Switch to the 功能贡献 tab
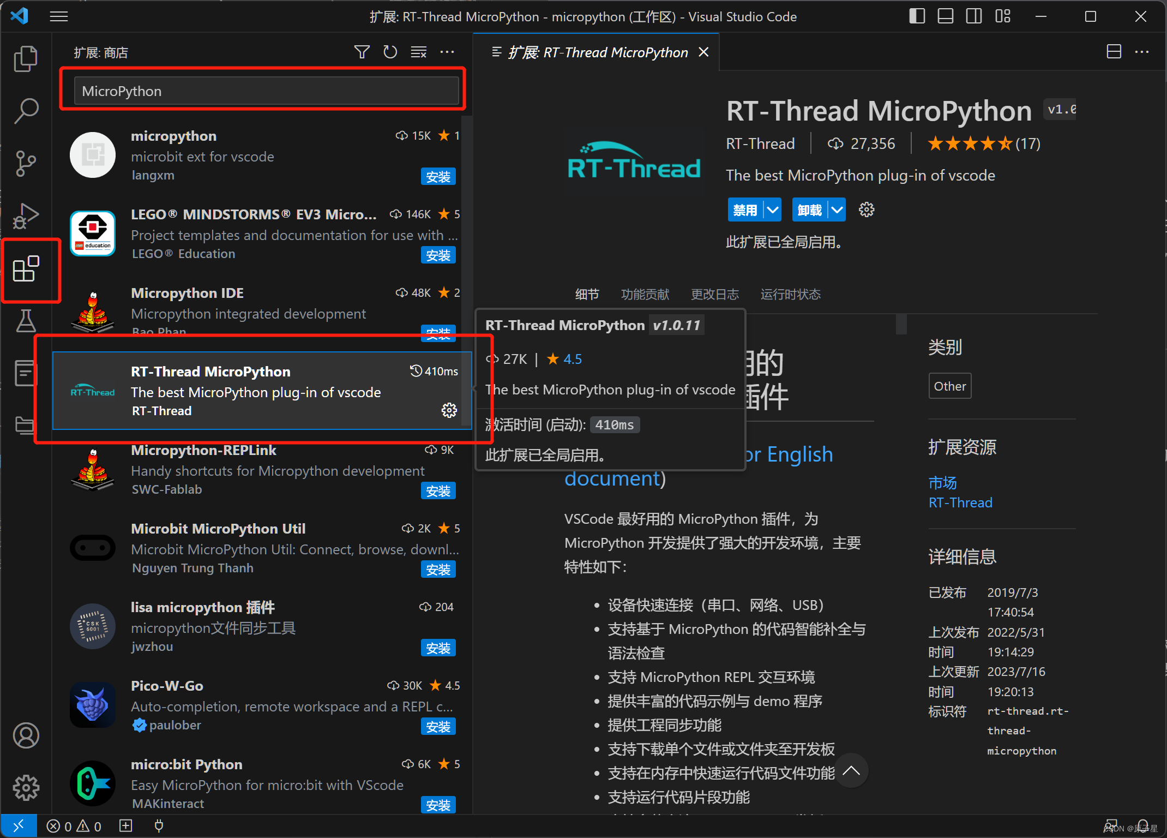This screenshot has height=838, width=1167. pos(645,295)
